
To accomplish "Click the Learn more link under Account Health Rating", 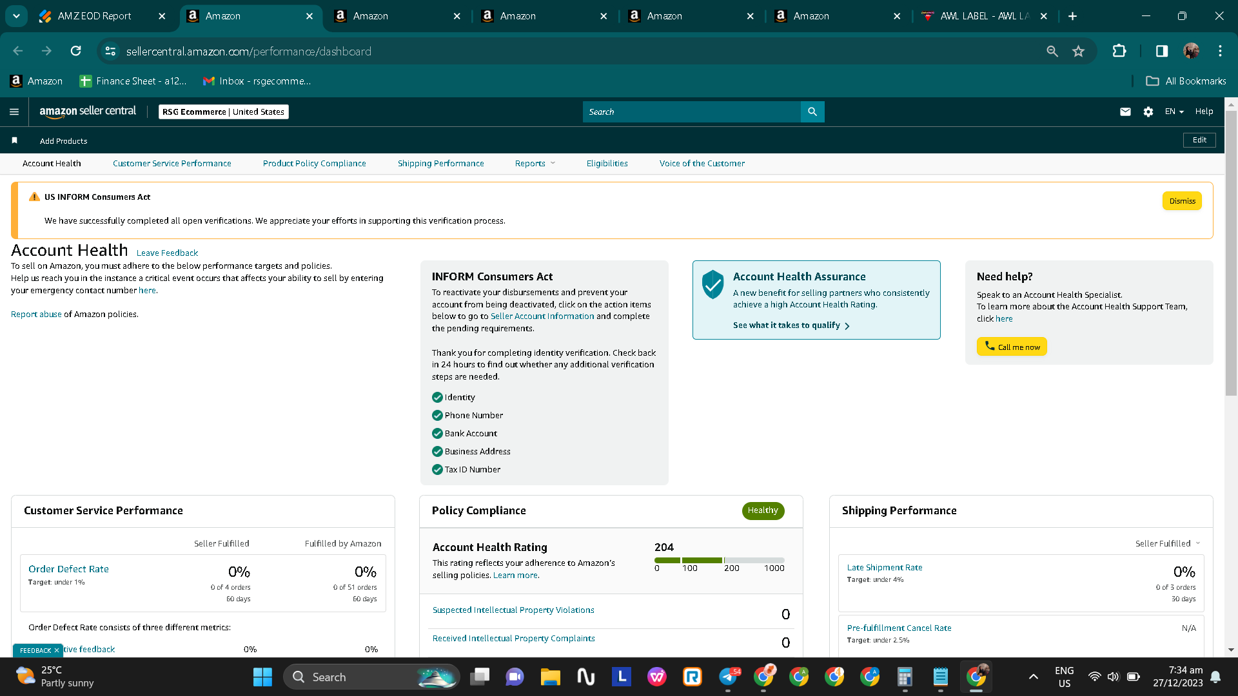I will (x=515, y=575).
